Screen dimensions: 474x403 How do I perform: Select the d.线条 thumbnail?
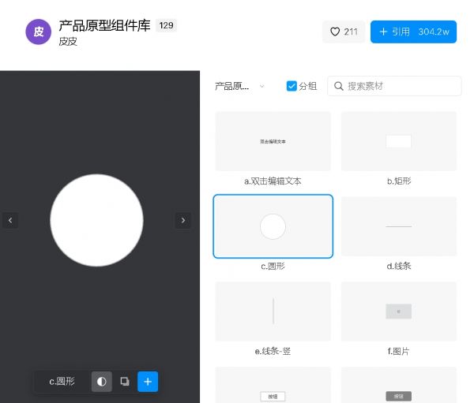pyautogui.click(x=399, y=226)
